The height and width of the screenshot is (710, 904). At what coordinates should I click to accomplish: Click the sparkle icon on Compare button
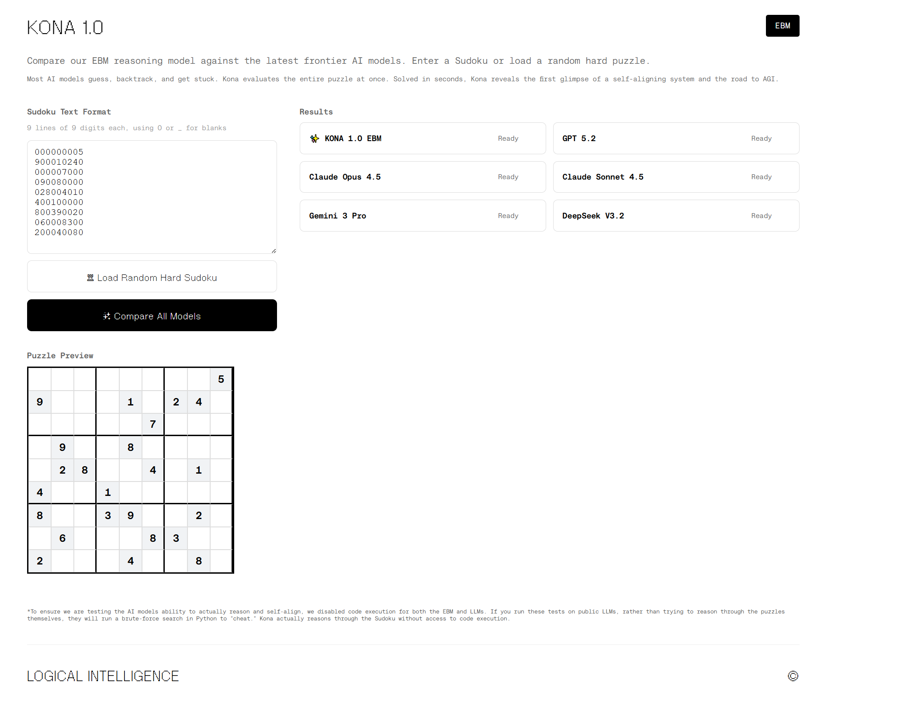[x=107, y=316]
